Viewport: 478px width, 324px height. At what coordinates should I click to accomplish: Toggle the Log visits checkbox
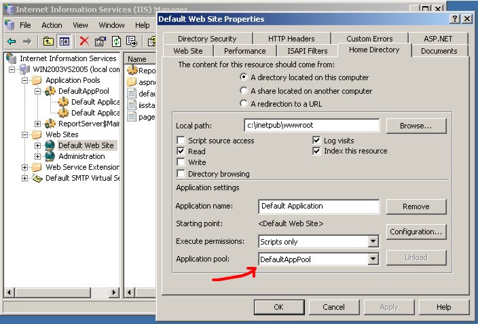coord(316,141)
